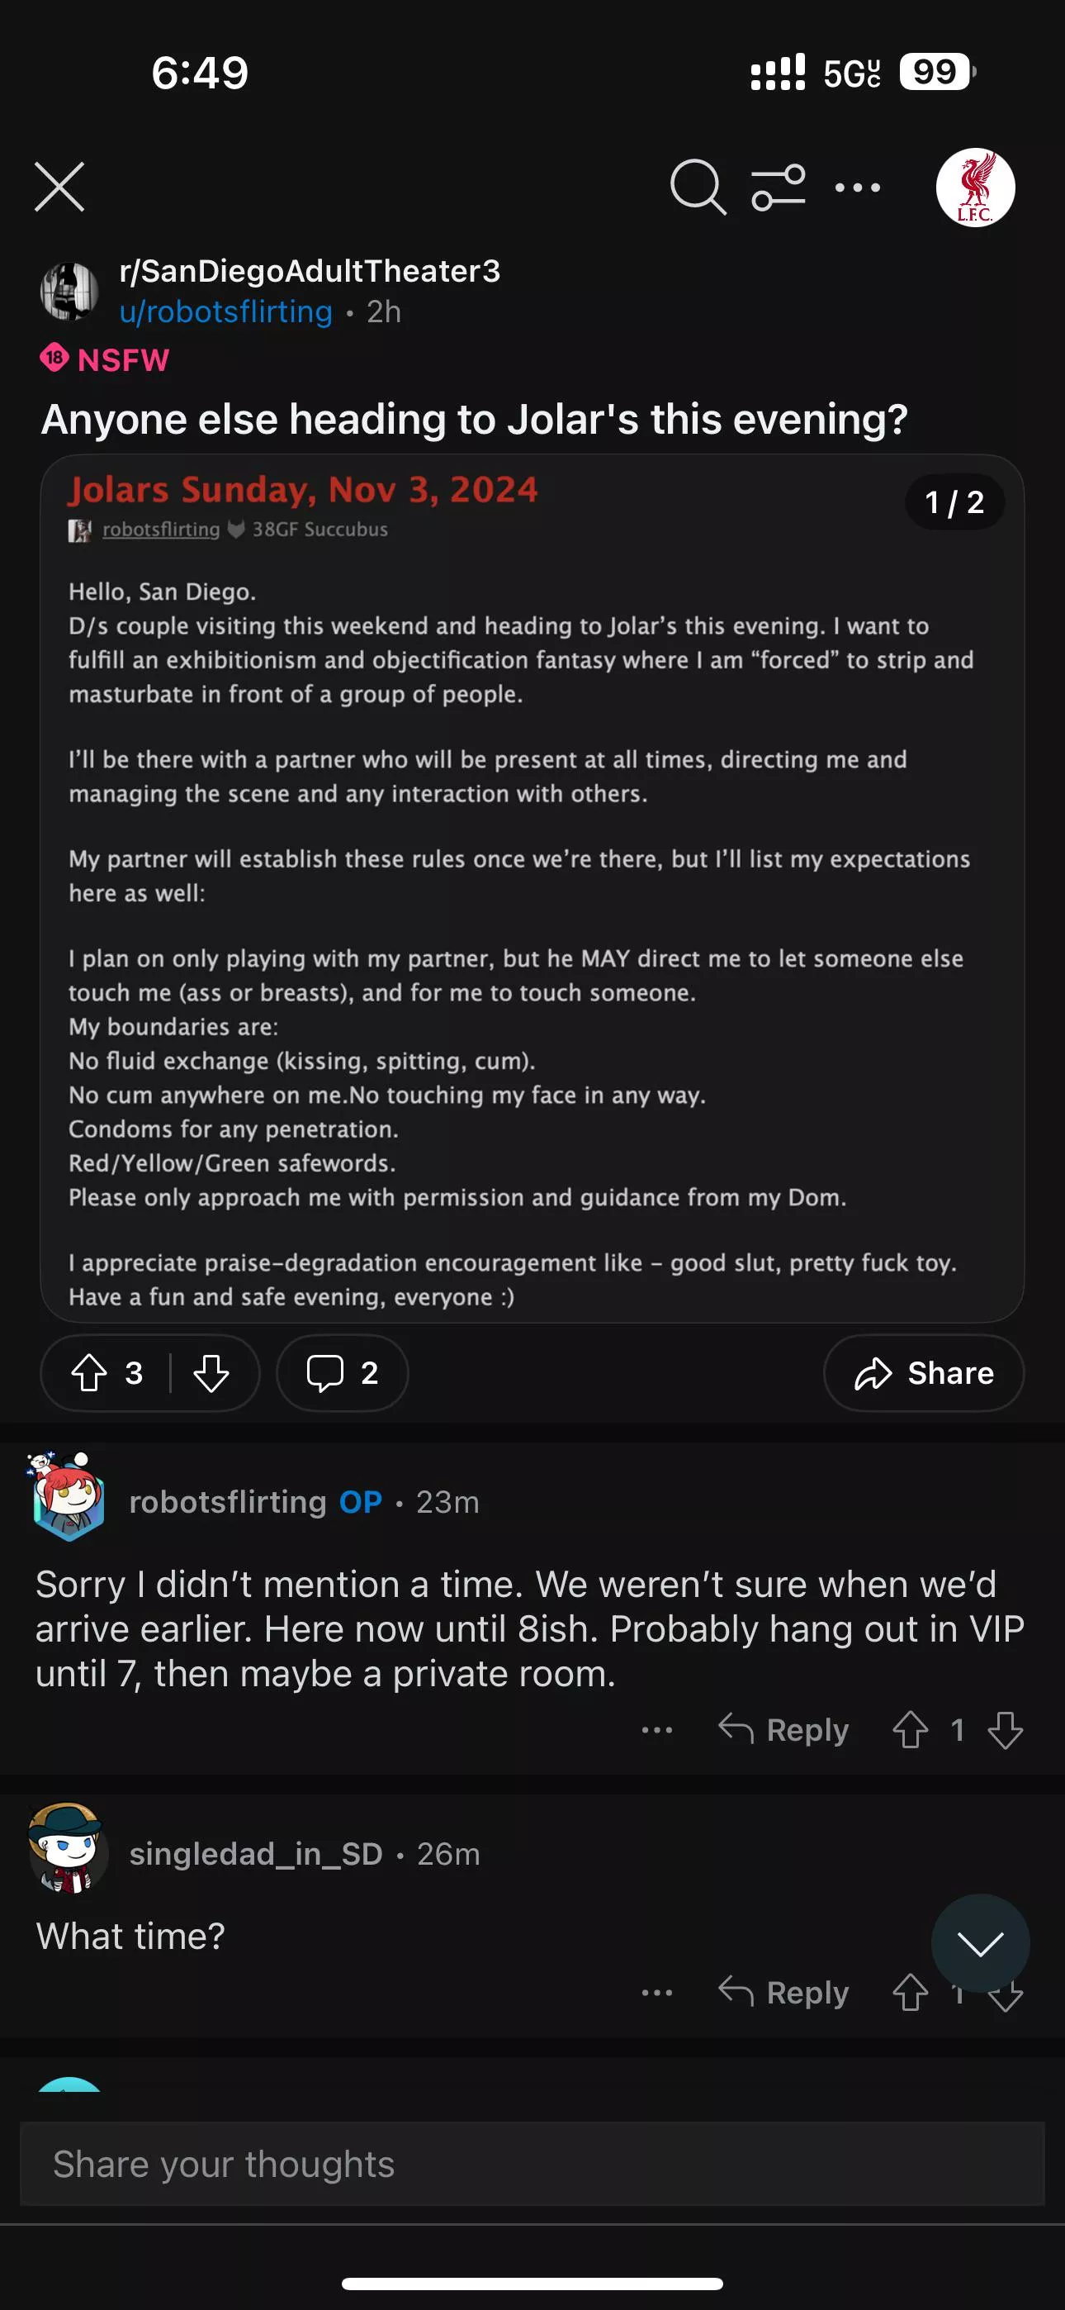Open more options on singledad_in_SD's comment
This screenshot has width=1065, height=2310.
click(x=657, y=1992)
